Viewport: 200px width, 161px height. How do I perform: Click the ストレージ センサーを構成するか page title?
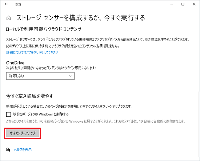coord(81,18)
